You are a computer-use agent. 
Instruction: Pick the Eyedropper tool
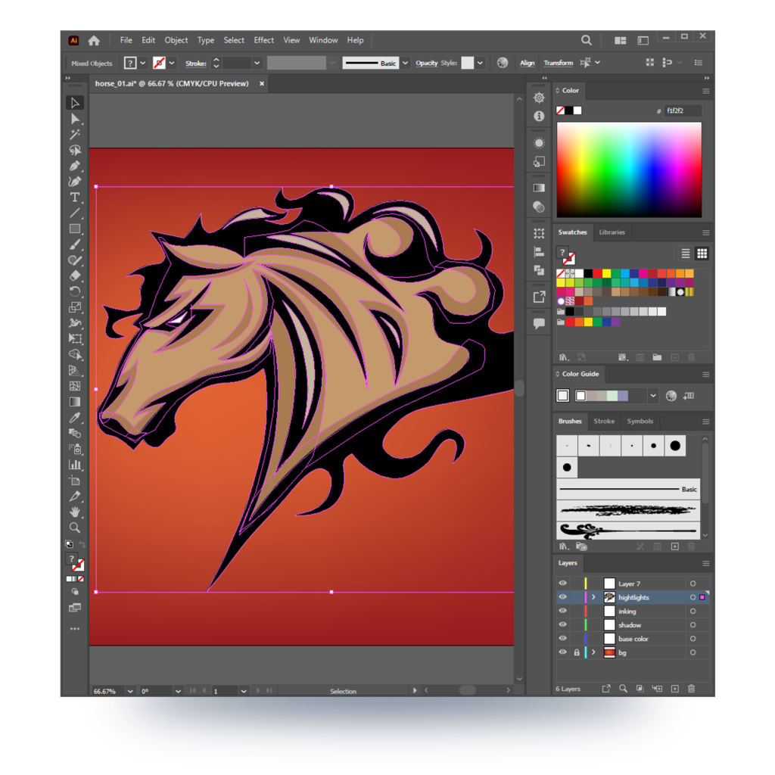coord(75,418)
